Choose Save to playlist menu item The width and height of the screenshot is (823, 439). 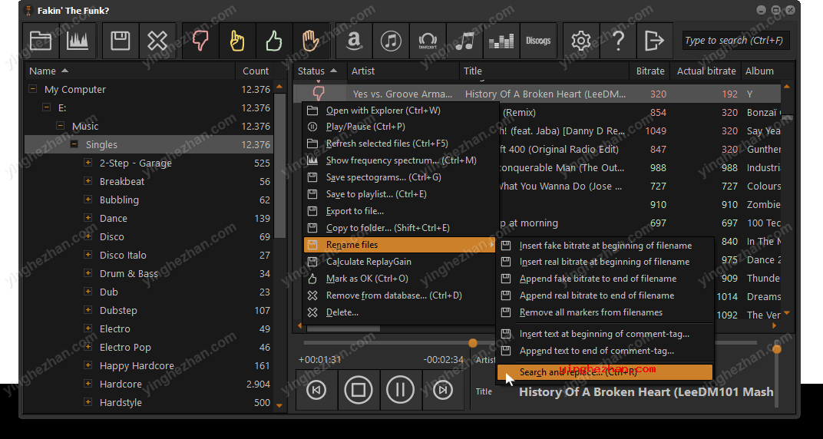click(400, 194)
